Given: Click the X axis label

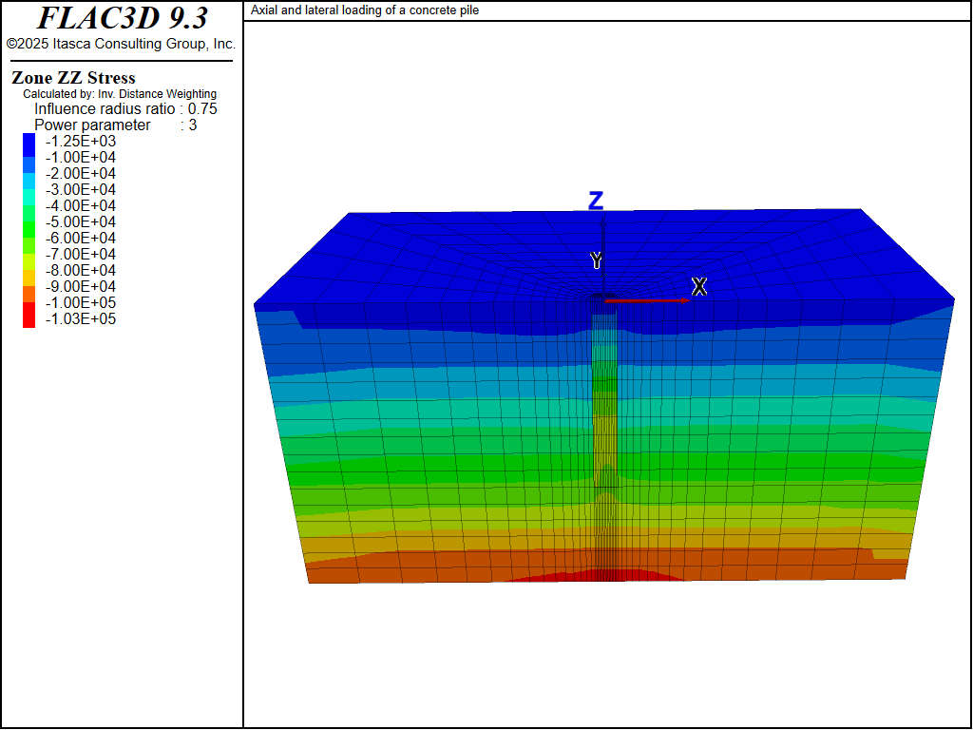Looking at the screenshot, I should (699, 286).
